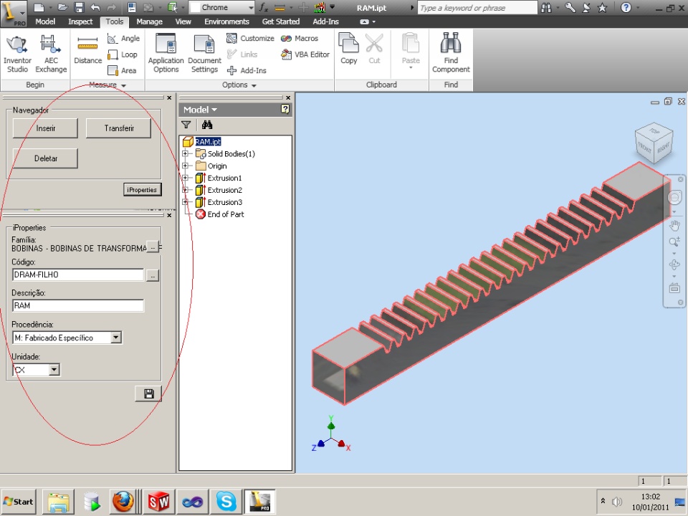Expand the Origin folder in tree
This screenshot has width=688, height=516.
185,166
